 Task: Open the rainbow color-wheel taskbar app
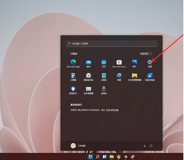tap(119, 157)
